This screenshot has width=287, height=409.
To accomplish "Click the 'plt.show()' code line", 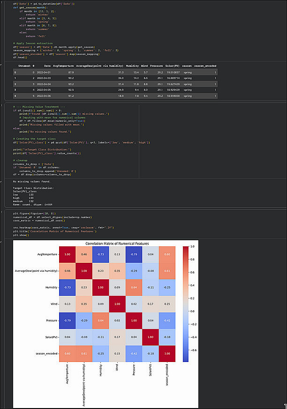I will (21, 235).
